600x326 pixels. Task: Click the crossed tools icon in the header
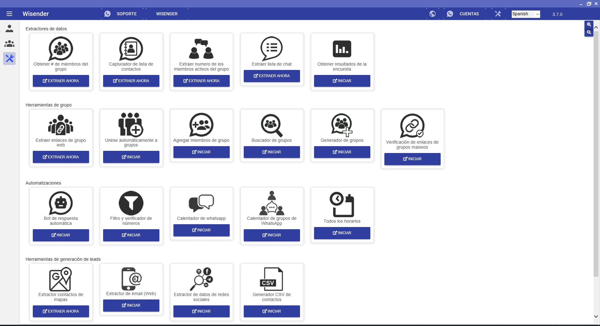coord(498,14)
